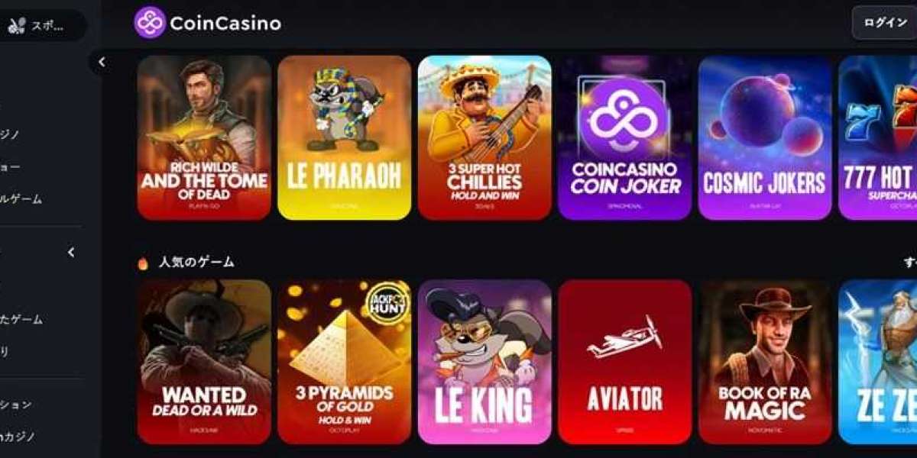Open CoinCasino Coin Joker game
Image resolution: width=917 pixels, height=458 pixels.
(x=624, y=137)
